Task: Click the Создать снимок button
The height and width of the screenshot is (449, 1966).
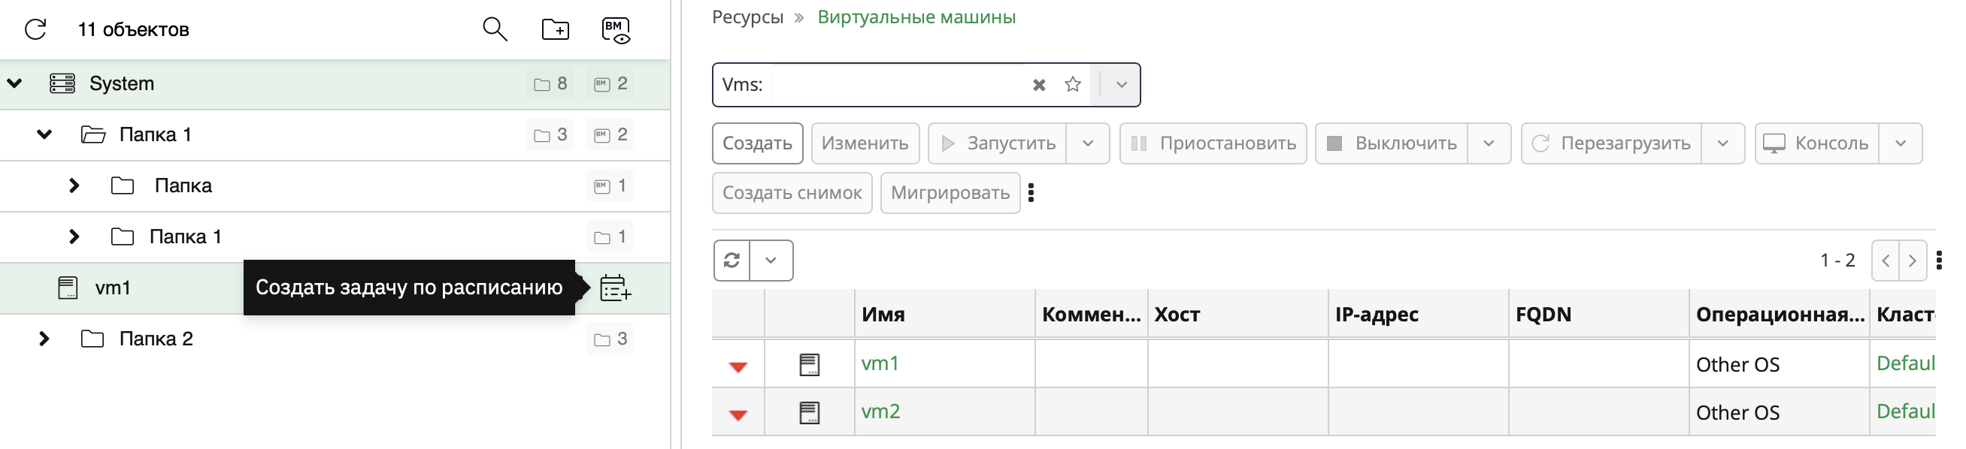Action: pos(792,193)
